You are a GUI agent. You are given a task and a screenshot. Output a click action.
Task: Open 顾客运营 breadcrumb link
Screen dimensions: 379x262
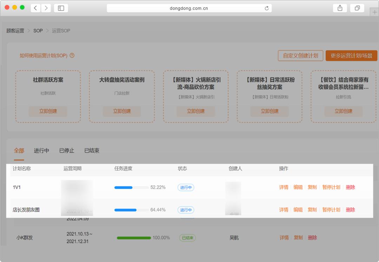(15, 30)
